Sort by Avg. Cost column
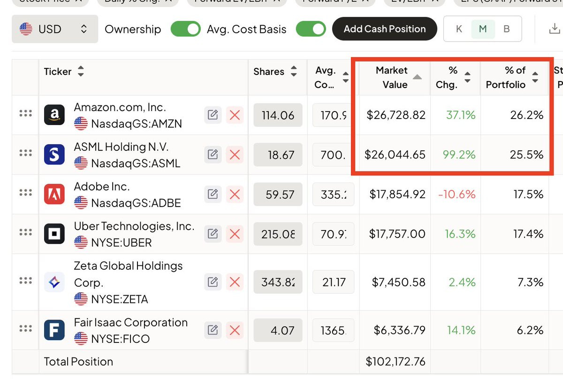The image size is (563, 379). [346, 77]
